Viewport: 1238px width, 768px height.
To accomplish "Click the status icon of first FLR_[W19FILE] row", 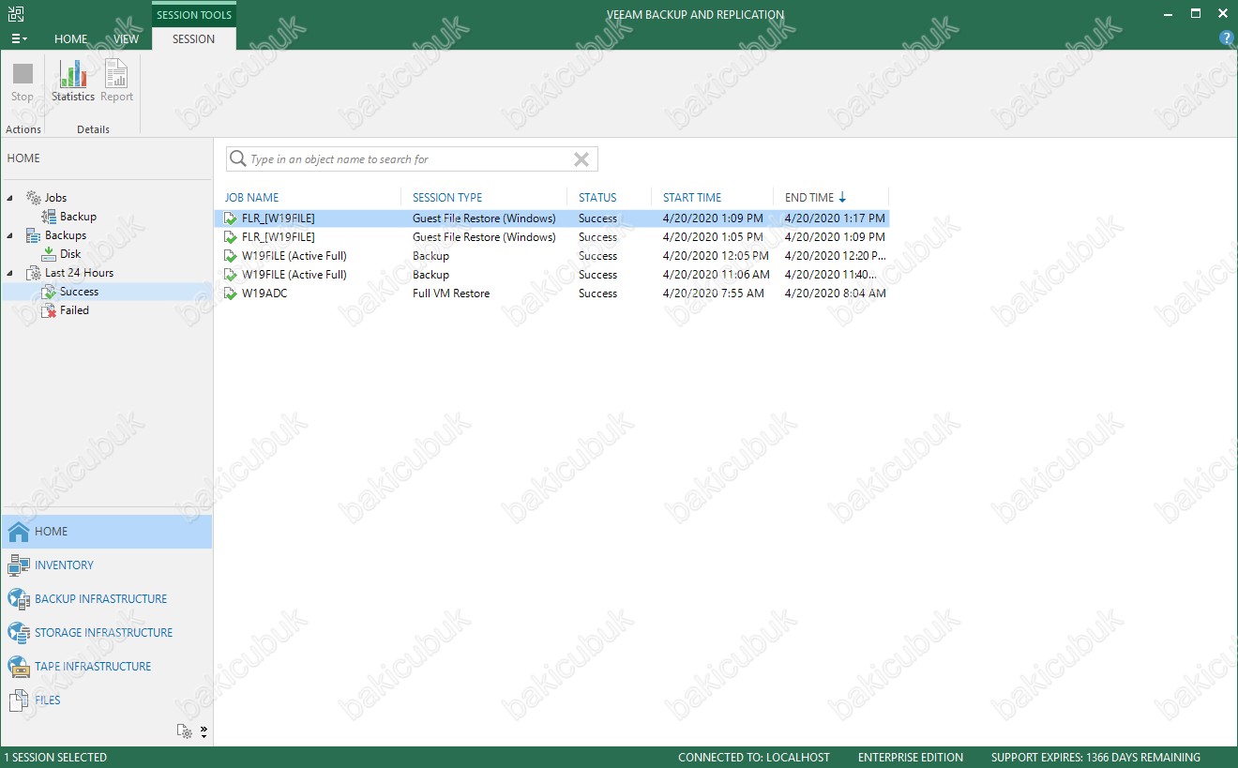I will (231, 218).
